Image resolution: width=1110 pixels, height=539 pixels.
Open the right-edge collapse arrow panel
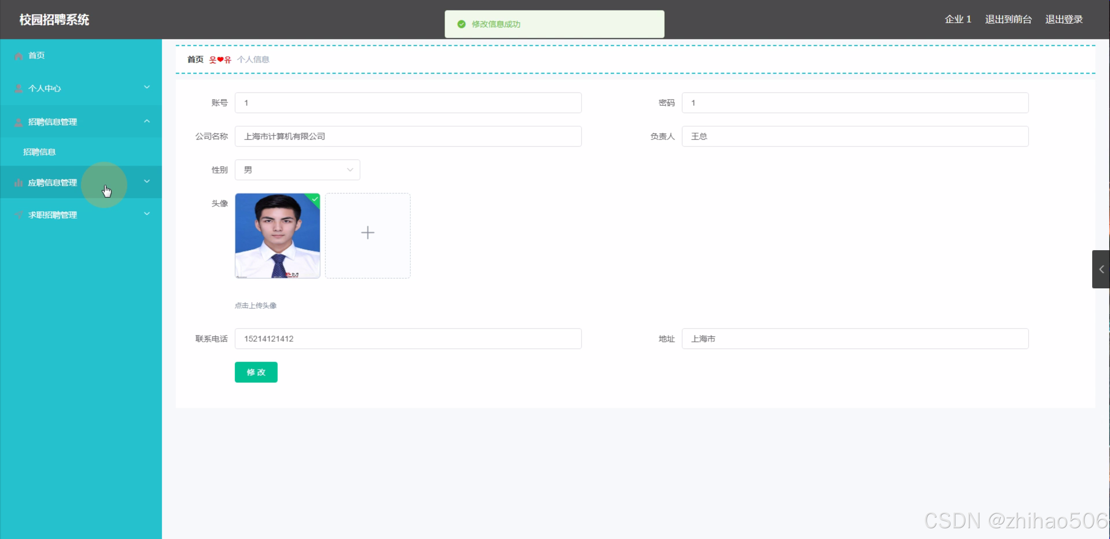[1101, 269]
